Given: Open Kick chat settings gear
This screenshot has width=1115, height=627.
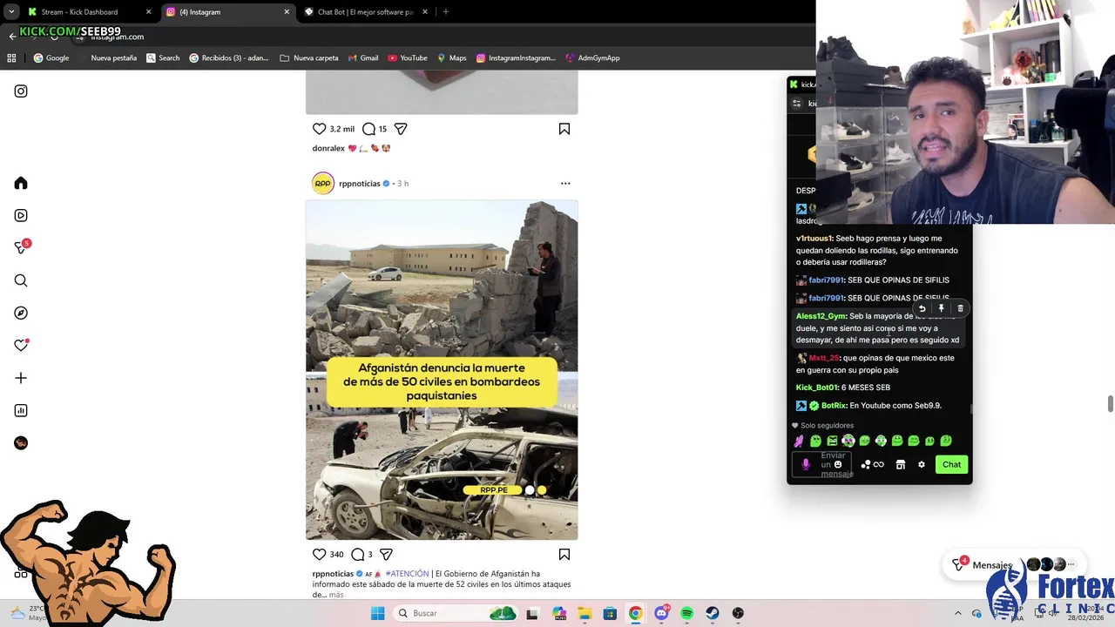Looking at the screenshot, I should point(922,464).
